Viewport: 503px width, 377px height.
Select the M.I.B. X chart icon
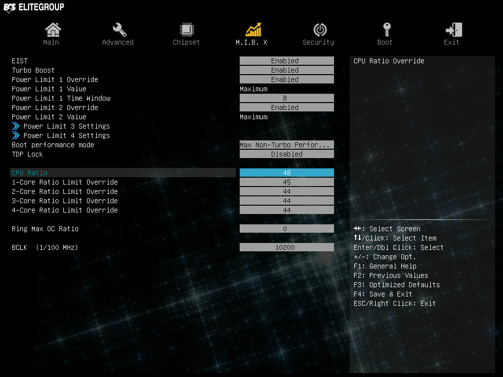point(253,29)
